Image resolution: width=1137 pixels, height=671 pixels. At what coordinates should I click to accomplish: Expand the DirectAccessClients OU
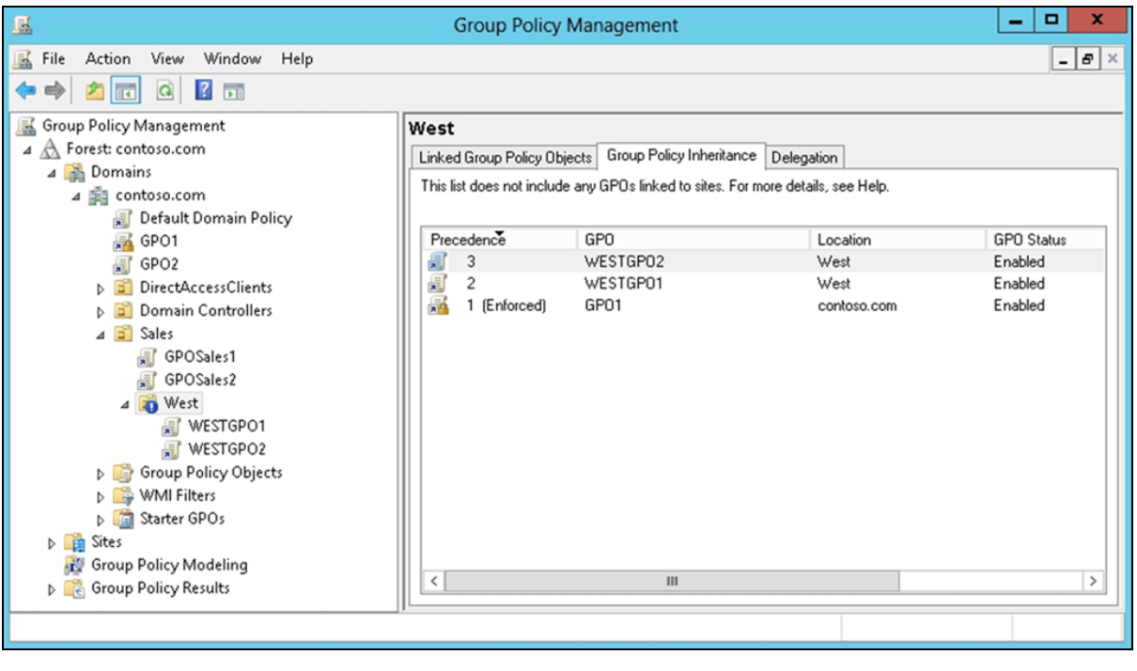(101, 289)
